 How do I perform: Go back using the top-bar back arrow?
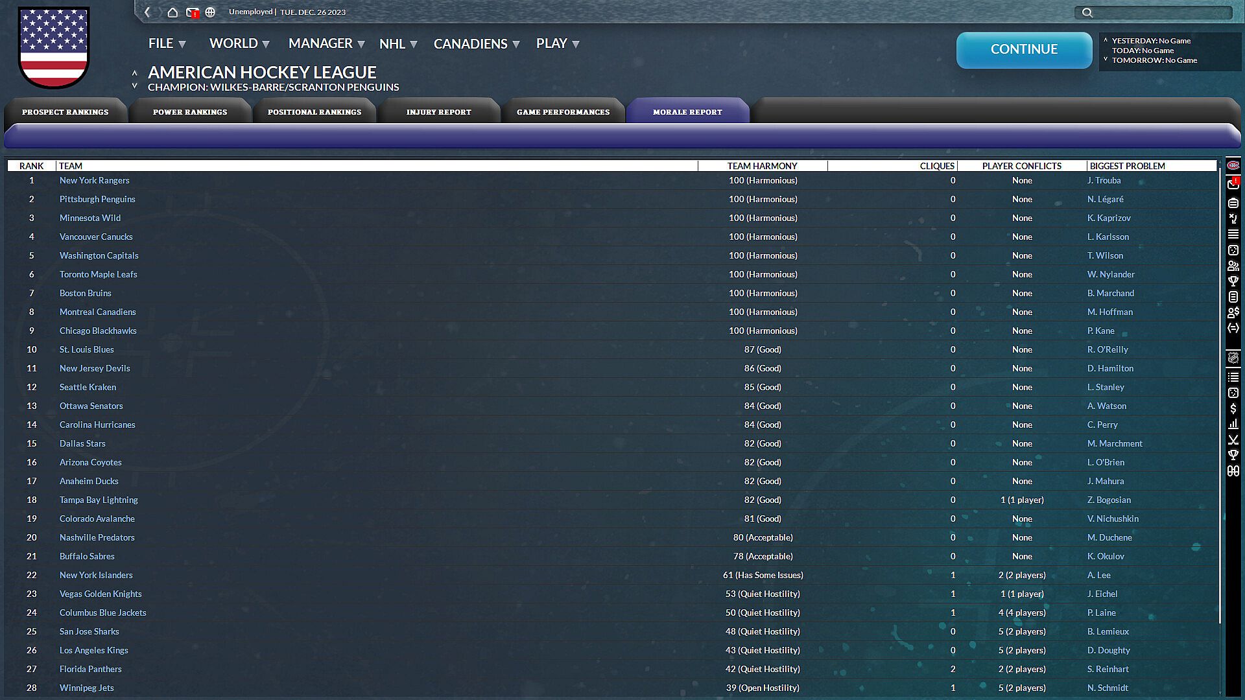148,12
